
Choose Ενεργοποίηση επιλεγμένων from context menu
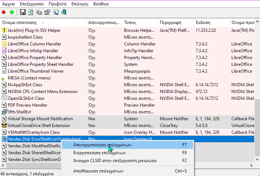pyautogui.click(x=128, y=153)
